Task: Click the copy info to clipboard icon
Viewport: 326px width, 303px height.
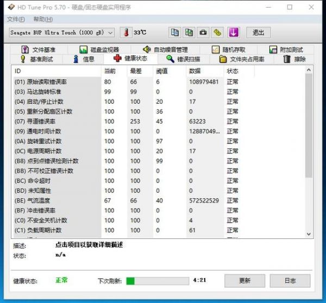Action: (174, 33)
